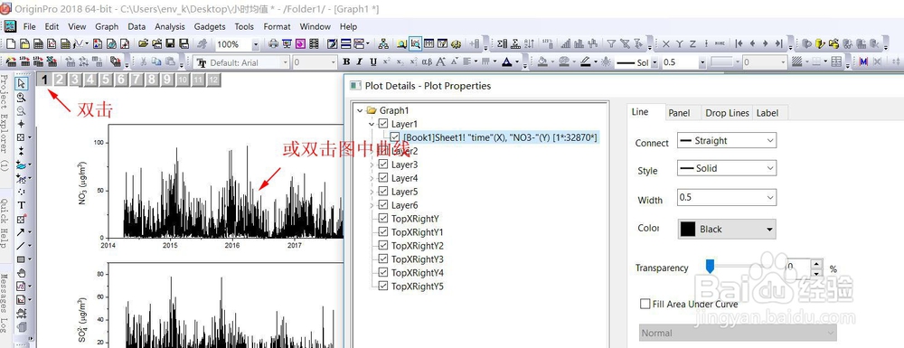Open the Color dropdown showing Black

coord(726,229)
